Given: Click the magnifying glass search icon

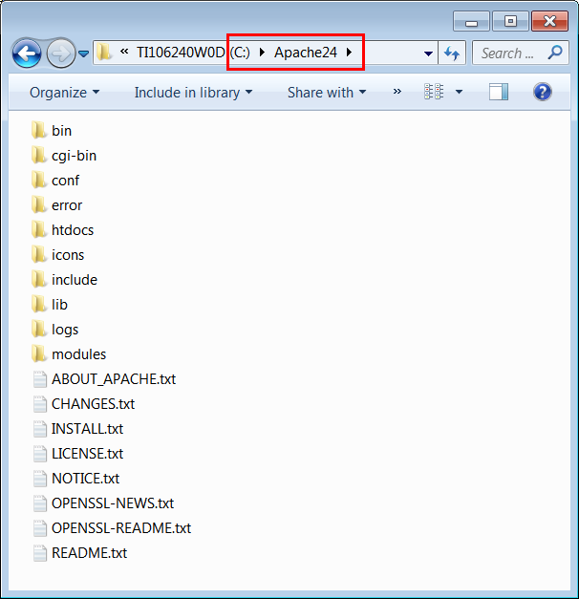Looking at the screenshot, I should point(555,53).
